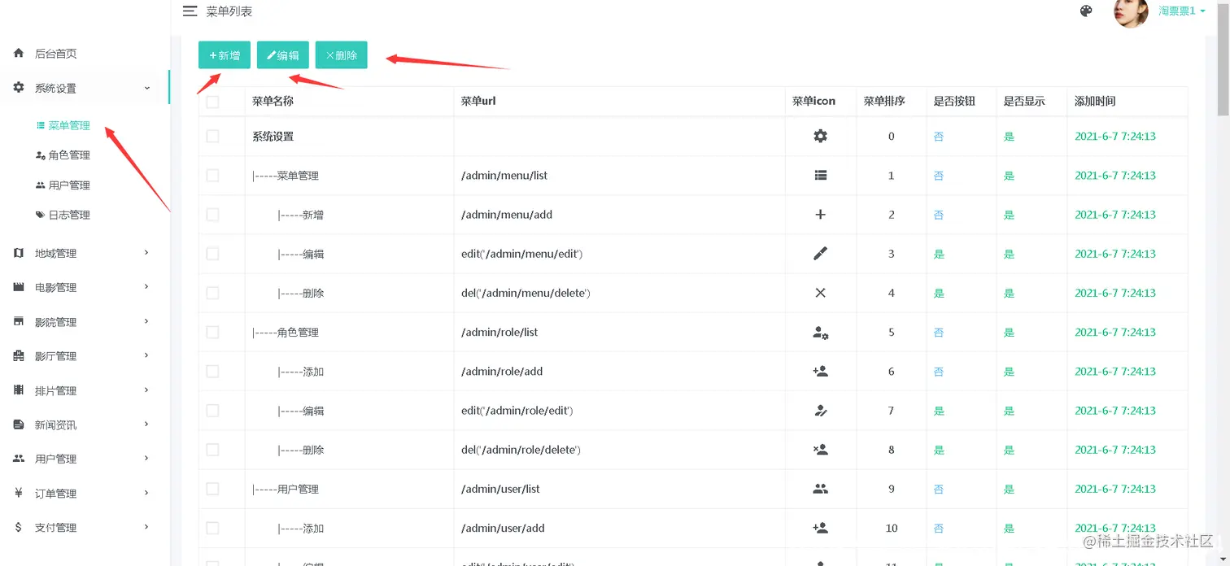Go to 后台首页 in sidebar

point(55,54)
